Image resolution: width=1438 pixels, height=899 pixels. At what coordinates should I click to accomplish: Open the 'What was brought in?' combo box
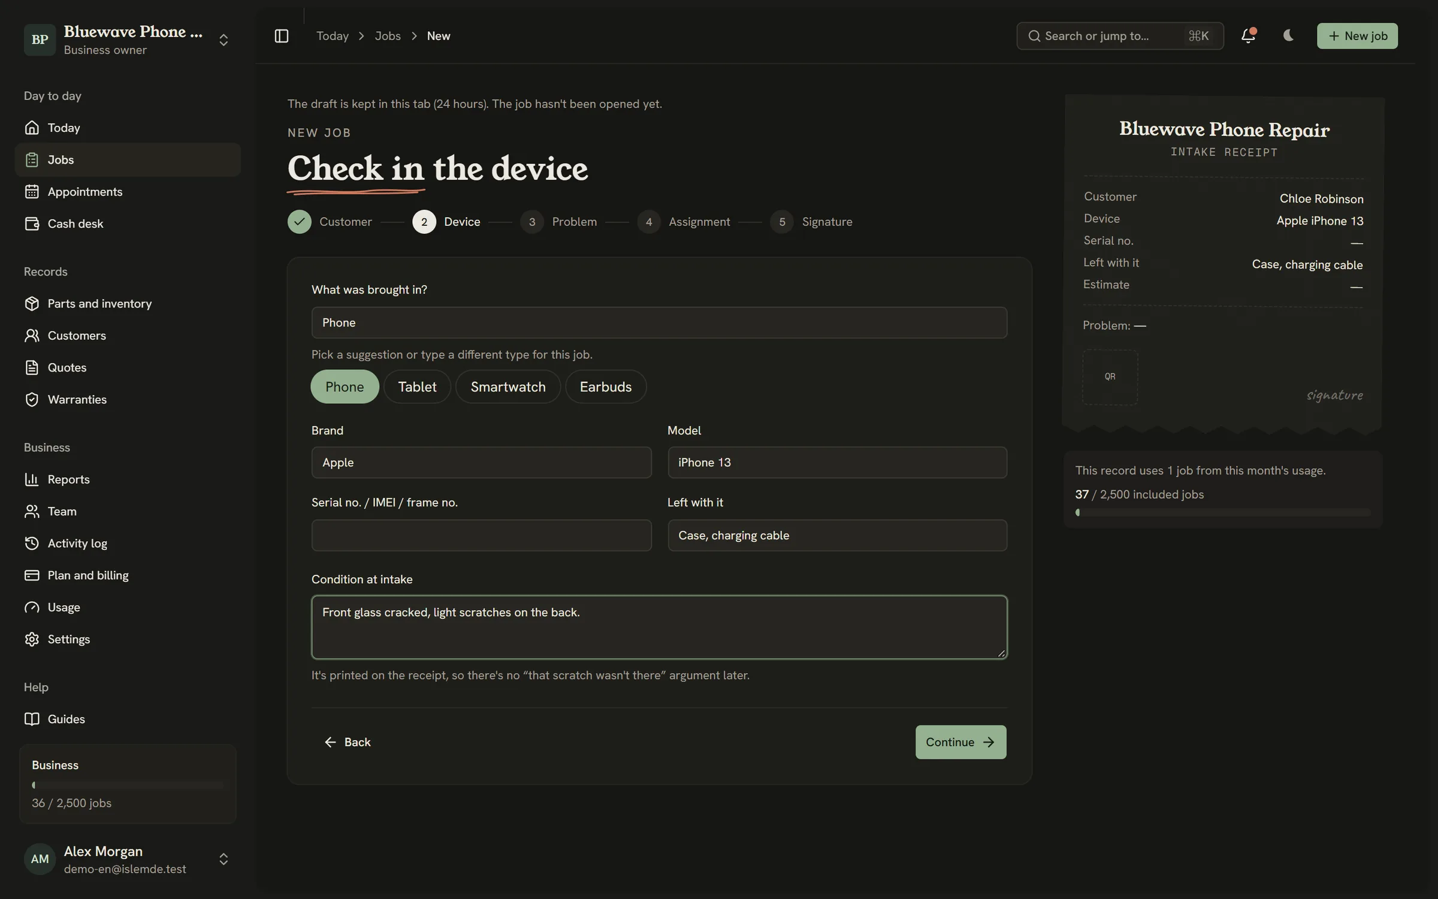tap(659, 322)
